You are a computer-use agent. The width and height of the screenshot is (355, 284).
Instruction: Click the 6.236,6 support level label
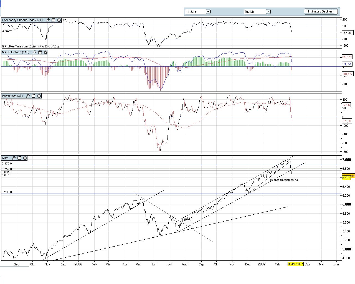7,192
